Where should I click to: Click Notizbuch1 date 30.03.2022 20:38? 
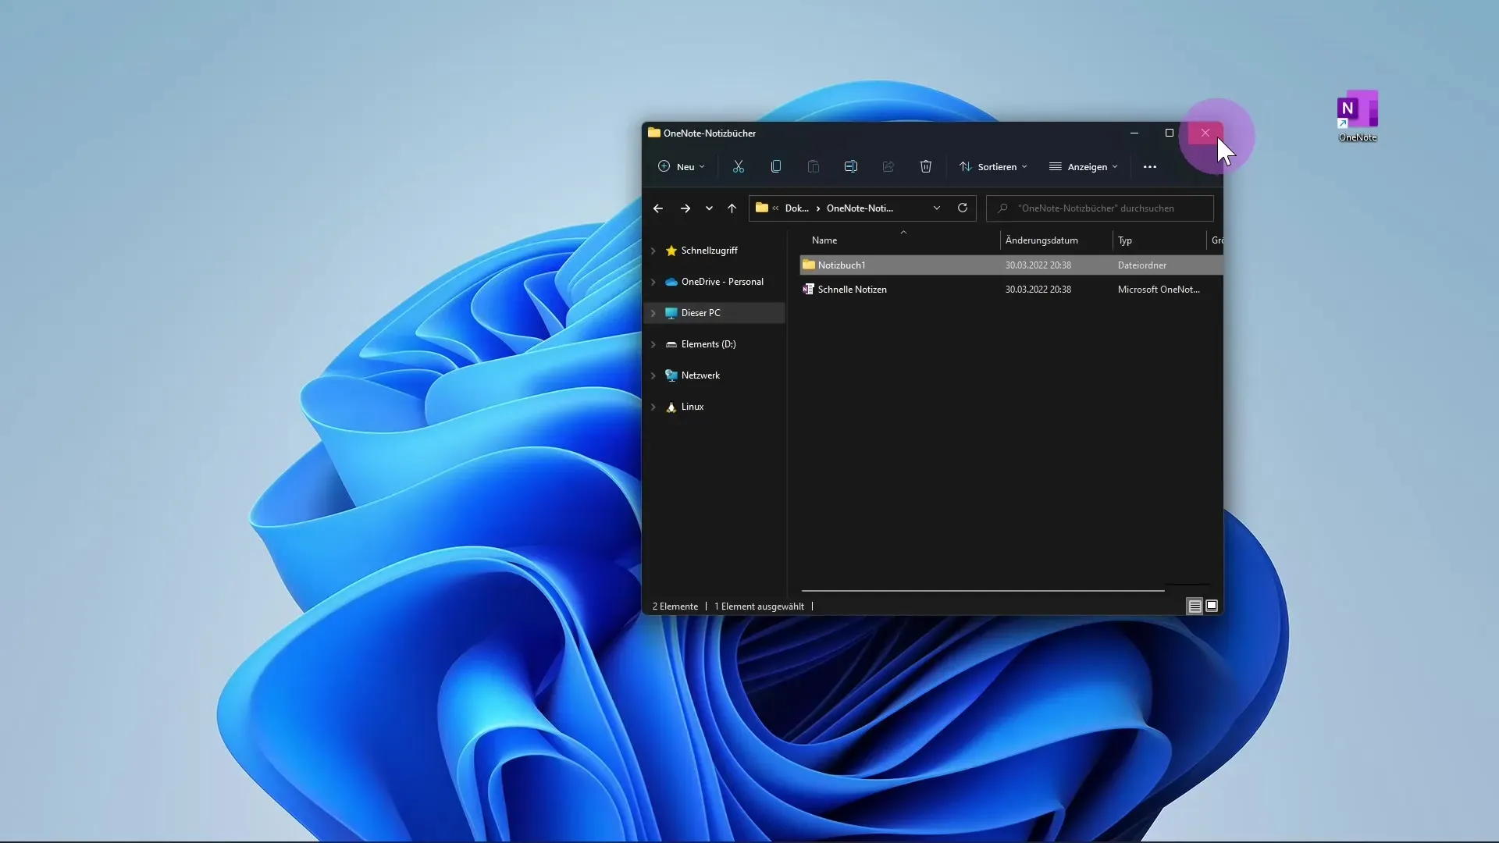point(1038,265)
